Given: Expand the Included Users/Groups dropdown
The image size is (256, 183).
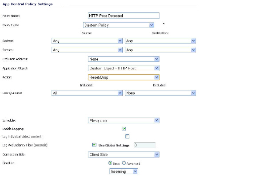Looking at the screenshot, I should [x=87, y=93].
